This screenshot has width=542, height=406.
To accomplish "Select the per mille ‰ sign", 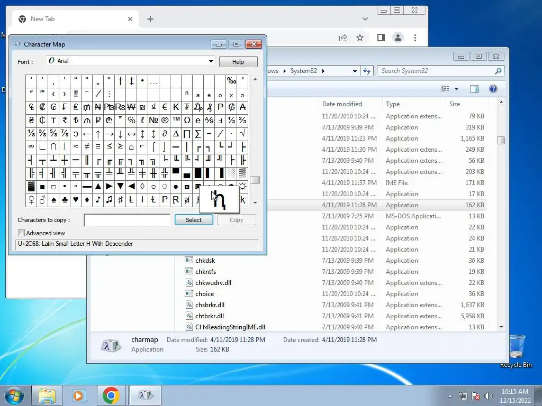I will [232, 81].
